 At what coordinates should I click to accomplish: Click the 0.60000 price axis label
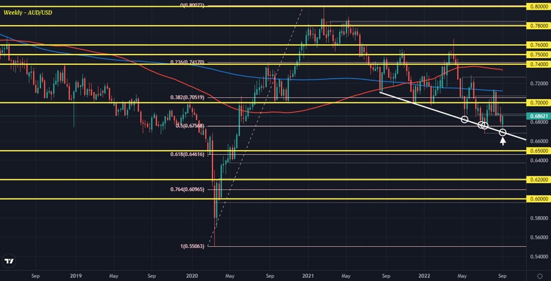pyautogui.click(x=538, y=199)
